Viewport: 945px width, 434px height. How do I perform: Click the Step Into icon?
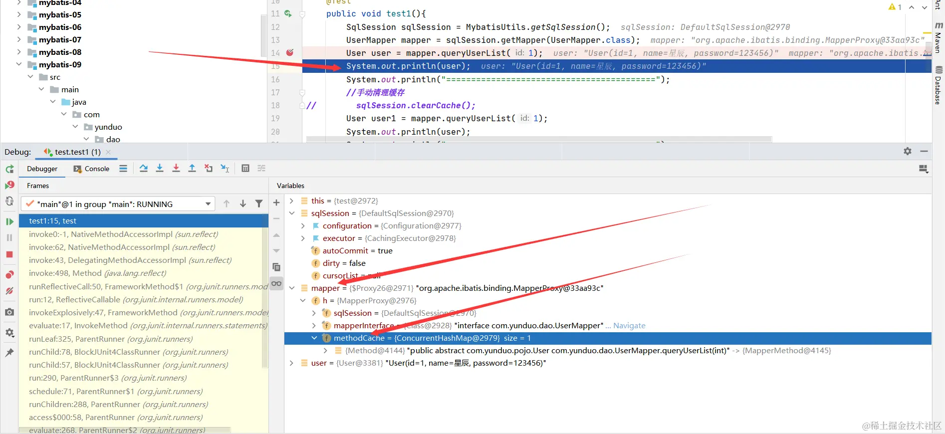click(x=160, y=169)
